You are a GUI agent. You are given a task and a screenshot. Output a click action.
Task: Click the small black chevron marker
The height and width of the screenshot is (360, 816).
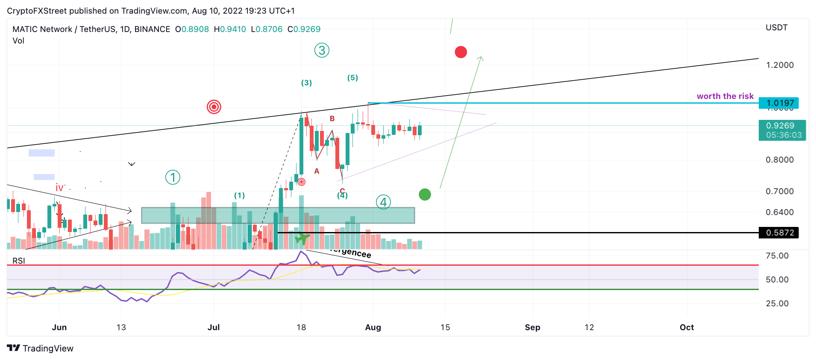pyautogui.click(x=132, y=164)
